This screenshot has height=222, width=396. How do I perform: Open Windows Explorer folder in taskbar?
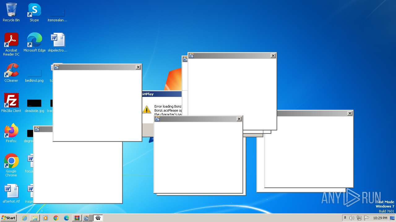click(35, 218)
